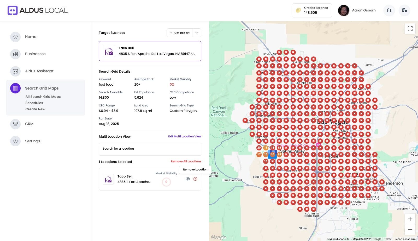Viewport: 418px width, 241px height.
Task: Click the grid type value 'Custom Polygon'
Action: (x=183, y=111)
